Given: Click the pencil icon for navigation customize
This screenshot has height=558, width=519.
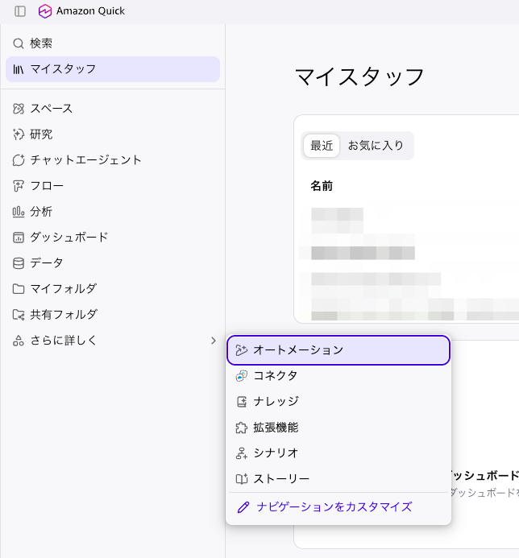Looking at the screenshot, I should (x=243, y=507).
